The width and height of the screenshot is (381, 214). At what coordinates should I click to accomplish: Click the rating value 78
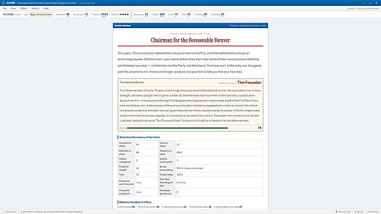pyautogui.click(x=259, y=127)
